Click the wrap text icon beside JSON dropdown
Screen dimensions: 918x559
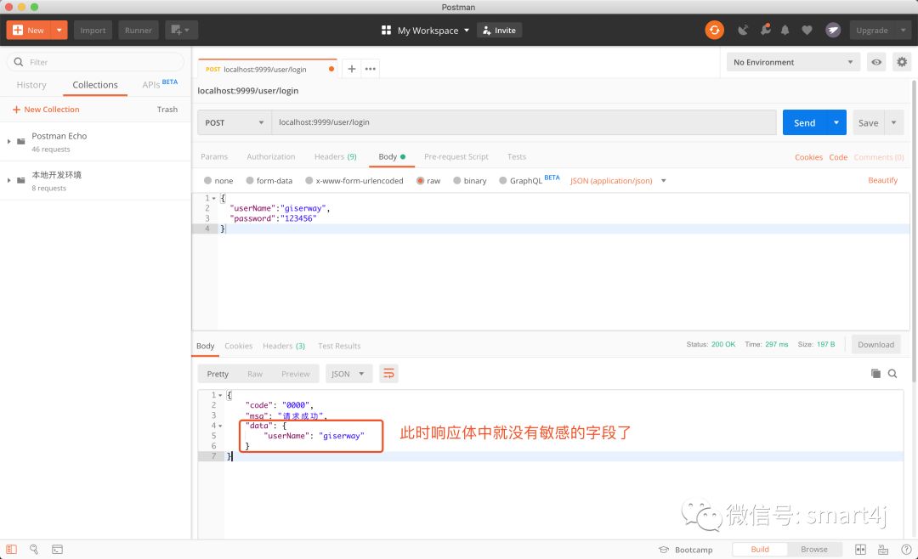[x=388, y=373]
